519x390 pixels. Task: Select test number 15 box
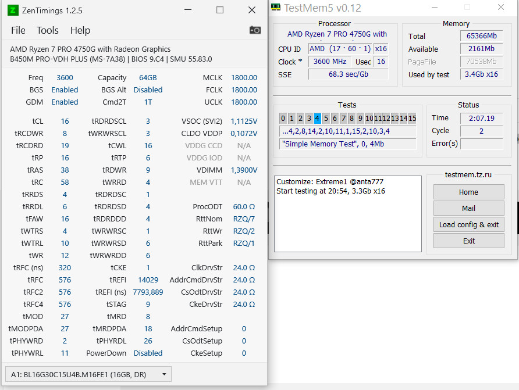coord(412,119)
